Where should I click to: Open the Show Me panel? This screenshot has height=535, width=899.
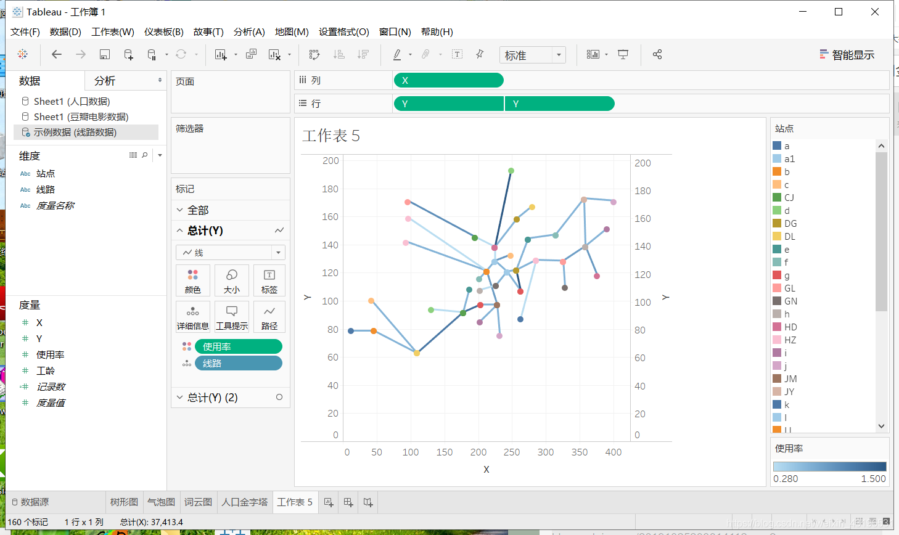point(847,55)
